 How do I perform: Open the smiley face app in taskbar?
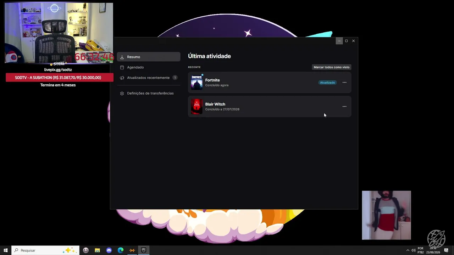[x=86, y=250]
